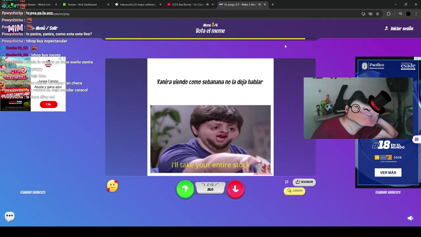Screen dimensions: 421x237
Task: Click the side widget icon right of webcam
Action: pyautogui.click(x=417, y=139)
